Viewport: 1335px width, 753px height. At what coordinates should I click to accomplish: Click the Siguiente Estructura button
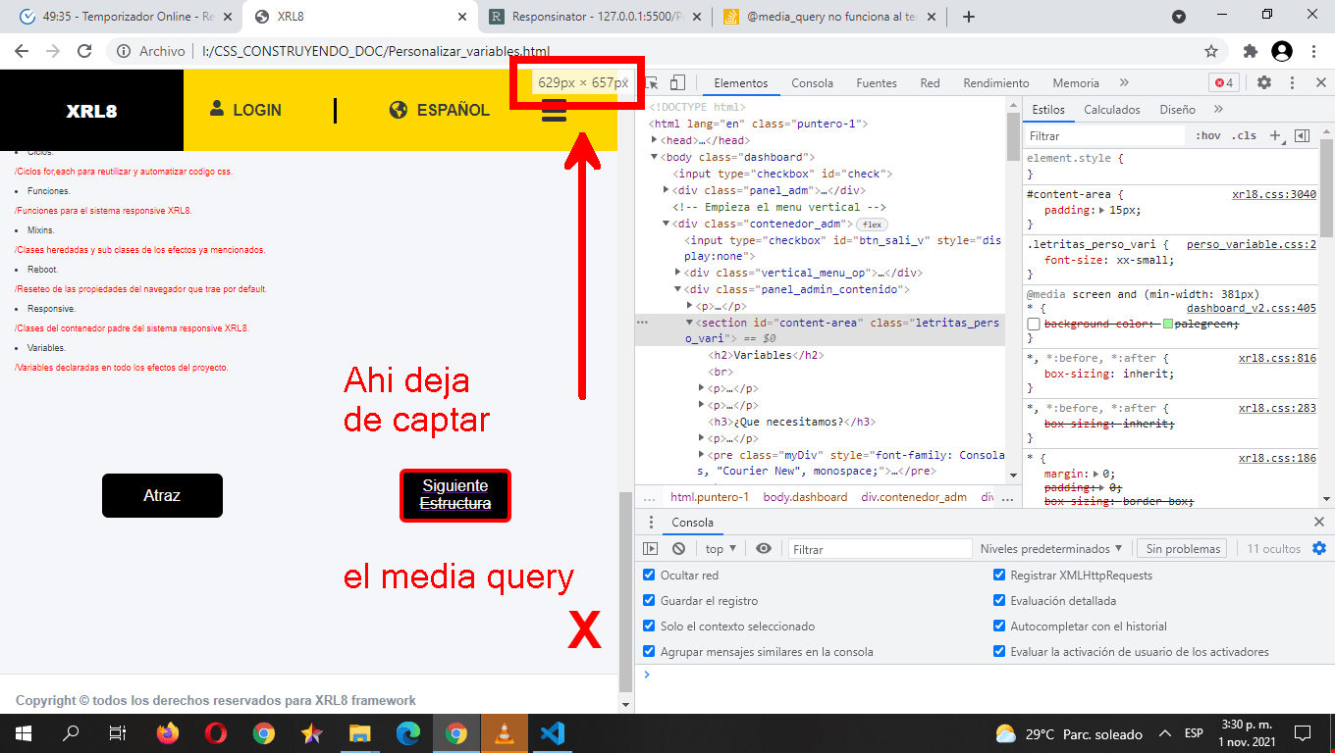(455, 495)
